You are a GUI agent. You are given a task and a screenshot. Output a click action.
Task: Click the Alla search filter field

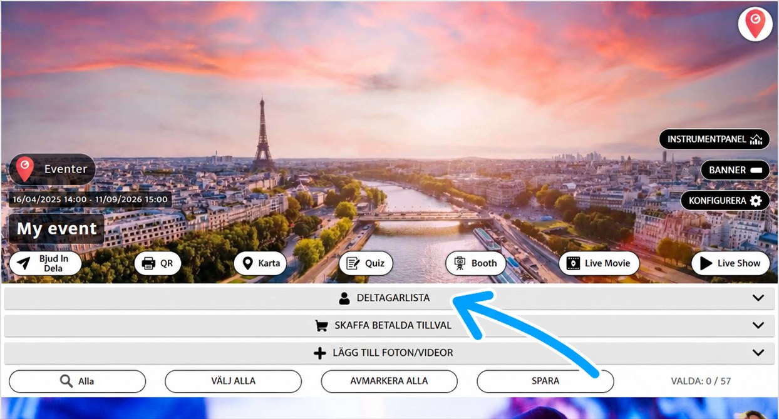point(77,381)
